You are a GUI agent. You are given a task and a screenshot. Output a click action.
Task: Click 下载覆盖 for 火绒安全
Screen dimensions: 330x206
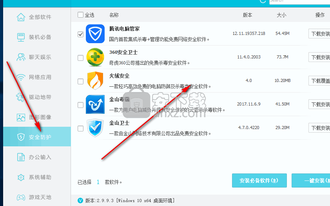tap(319, 81)
